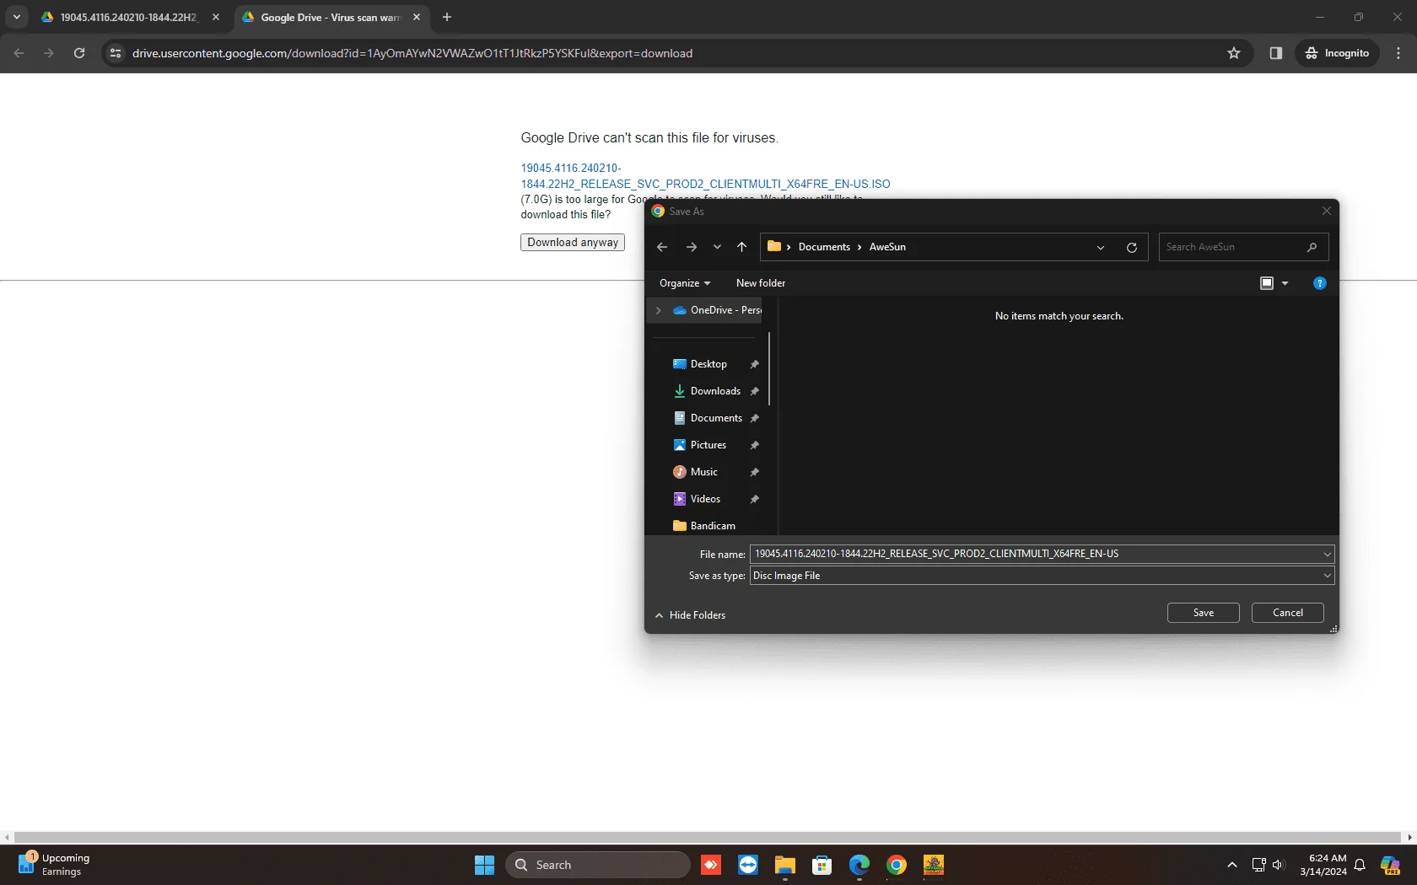Unpin Downloads using its pin icon

point(755,391)
